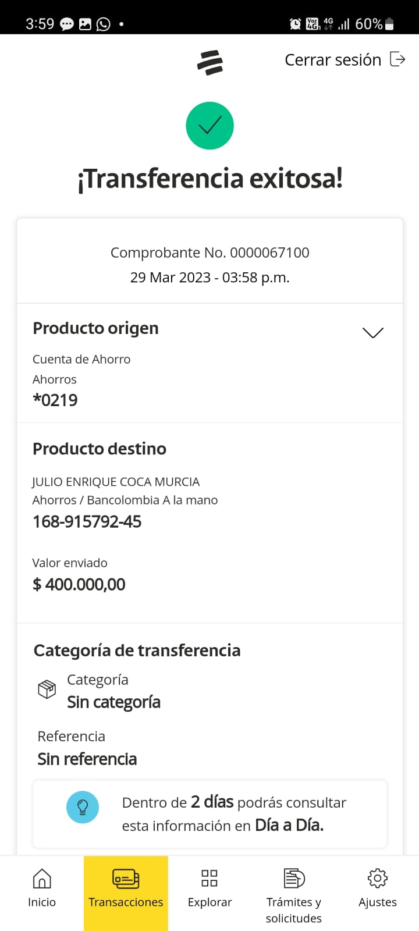Tap the blue lightbulb tip icon
Viewport: 419px width, 931px height.
coord(83,807)
